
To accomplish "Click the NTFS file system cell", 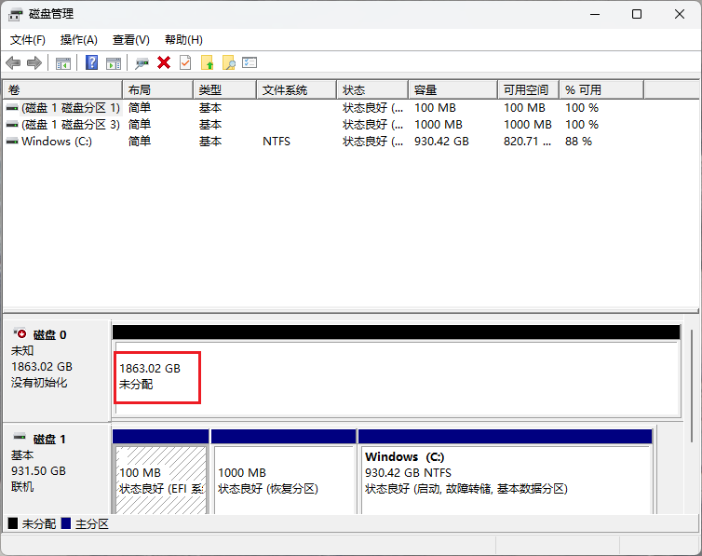I will click(x=277, y=142).
